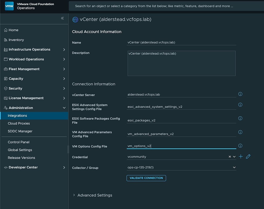Image resolution: width=264 pixels, height=209 pixels.
Task: Collapse the left navigation sidebar
Action: click(x=62, y=18)
